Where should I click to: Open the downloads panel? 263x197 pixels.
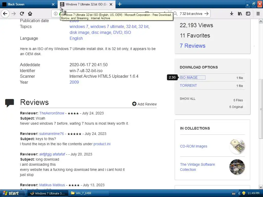tap(232, 14)
